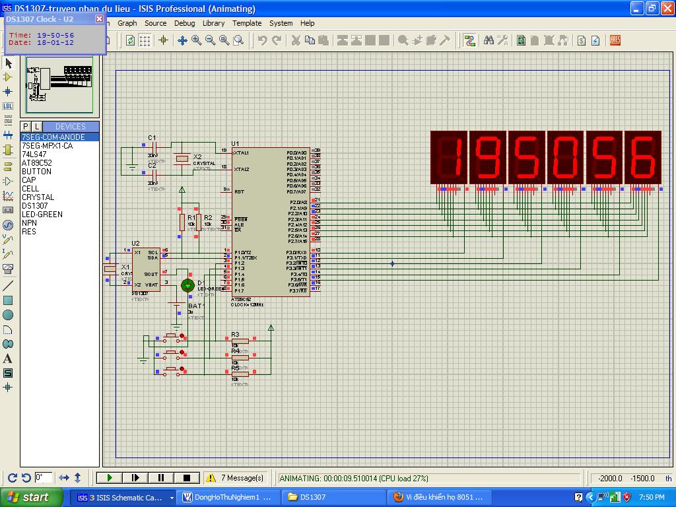This screenshot has height=507, width=676.
Task: Choose the Wire Label (LBL) tool
Action: (9, 106)
